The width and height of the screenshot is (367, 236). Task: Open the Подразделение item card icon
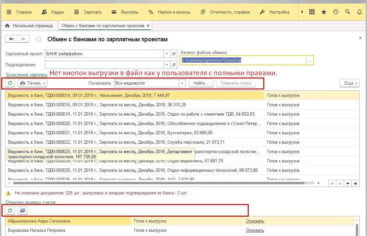(174, 65)
